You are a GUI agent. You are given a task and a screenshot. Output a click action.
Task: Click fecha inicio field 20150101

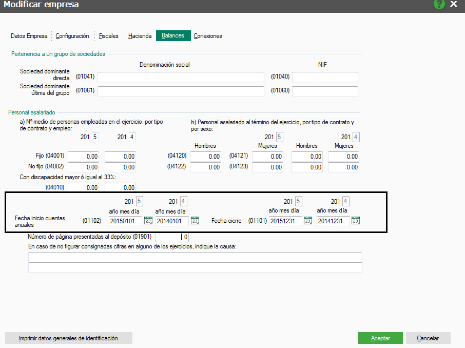(125, 221)
